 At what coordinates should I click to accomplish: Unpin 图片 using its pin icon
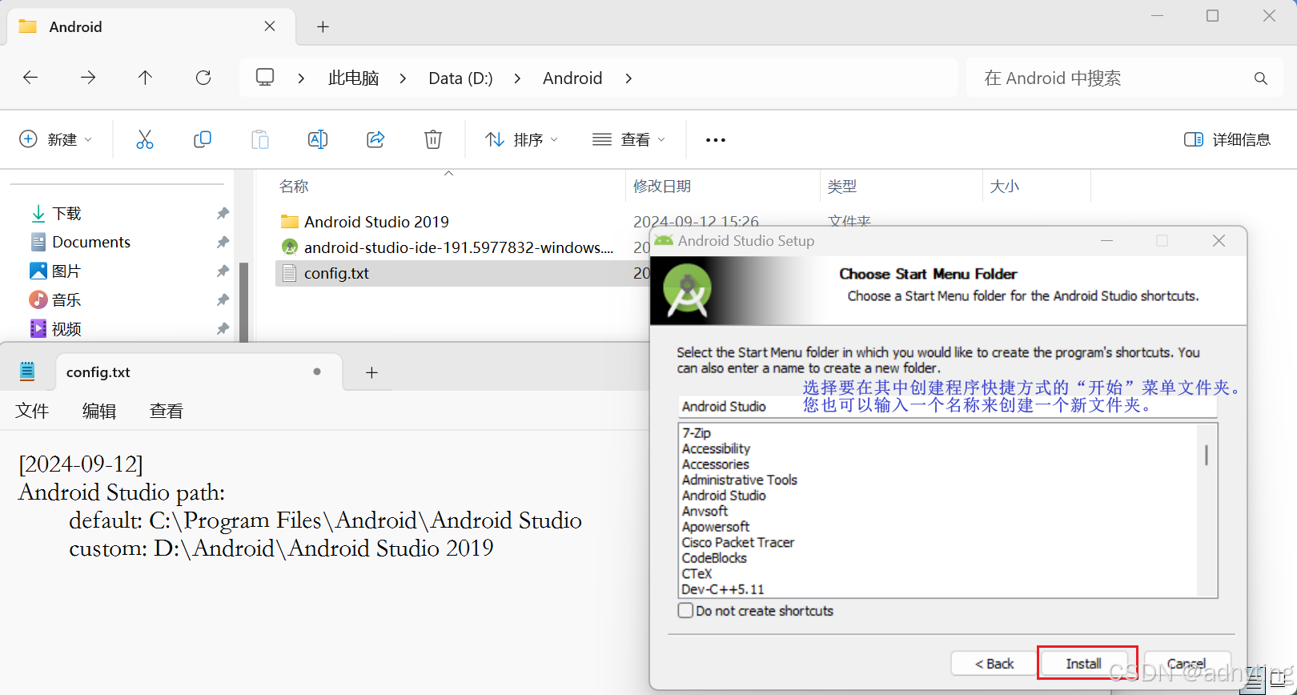coord(223,271)
